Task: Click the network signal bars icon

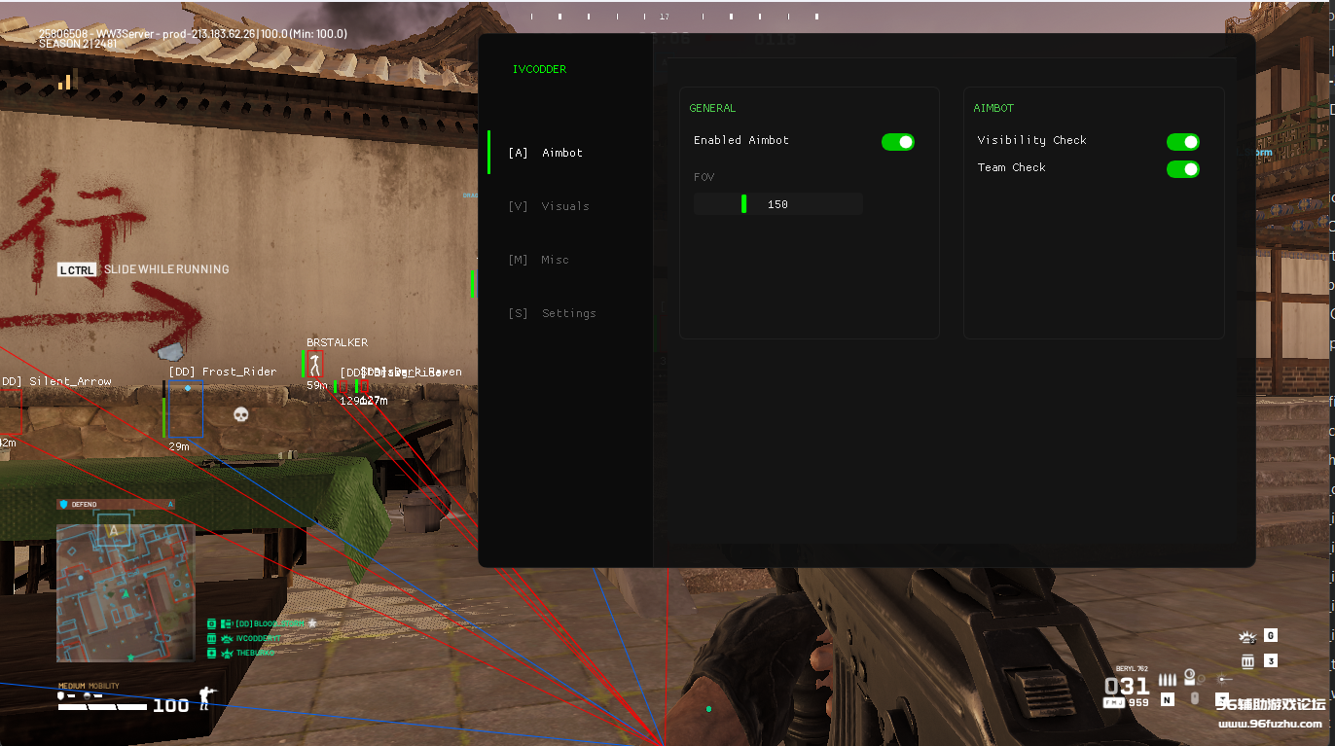Action: (65, 82)
